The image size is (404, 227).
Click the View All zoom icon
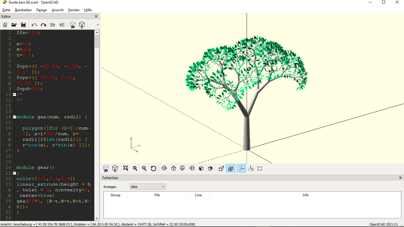(x=126, y=168)
